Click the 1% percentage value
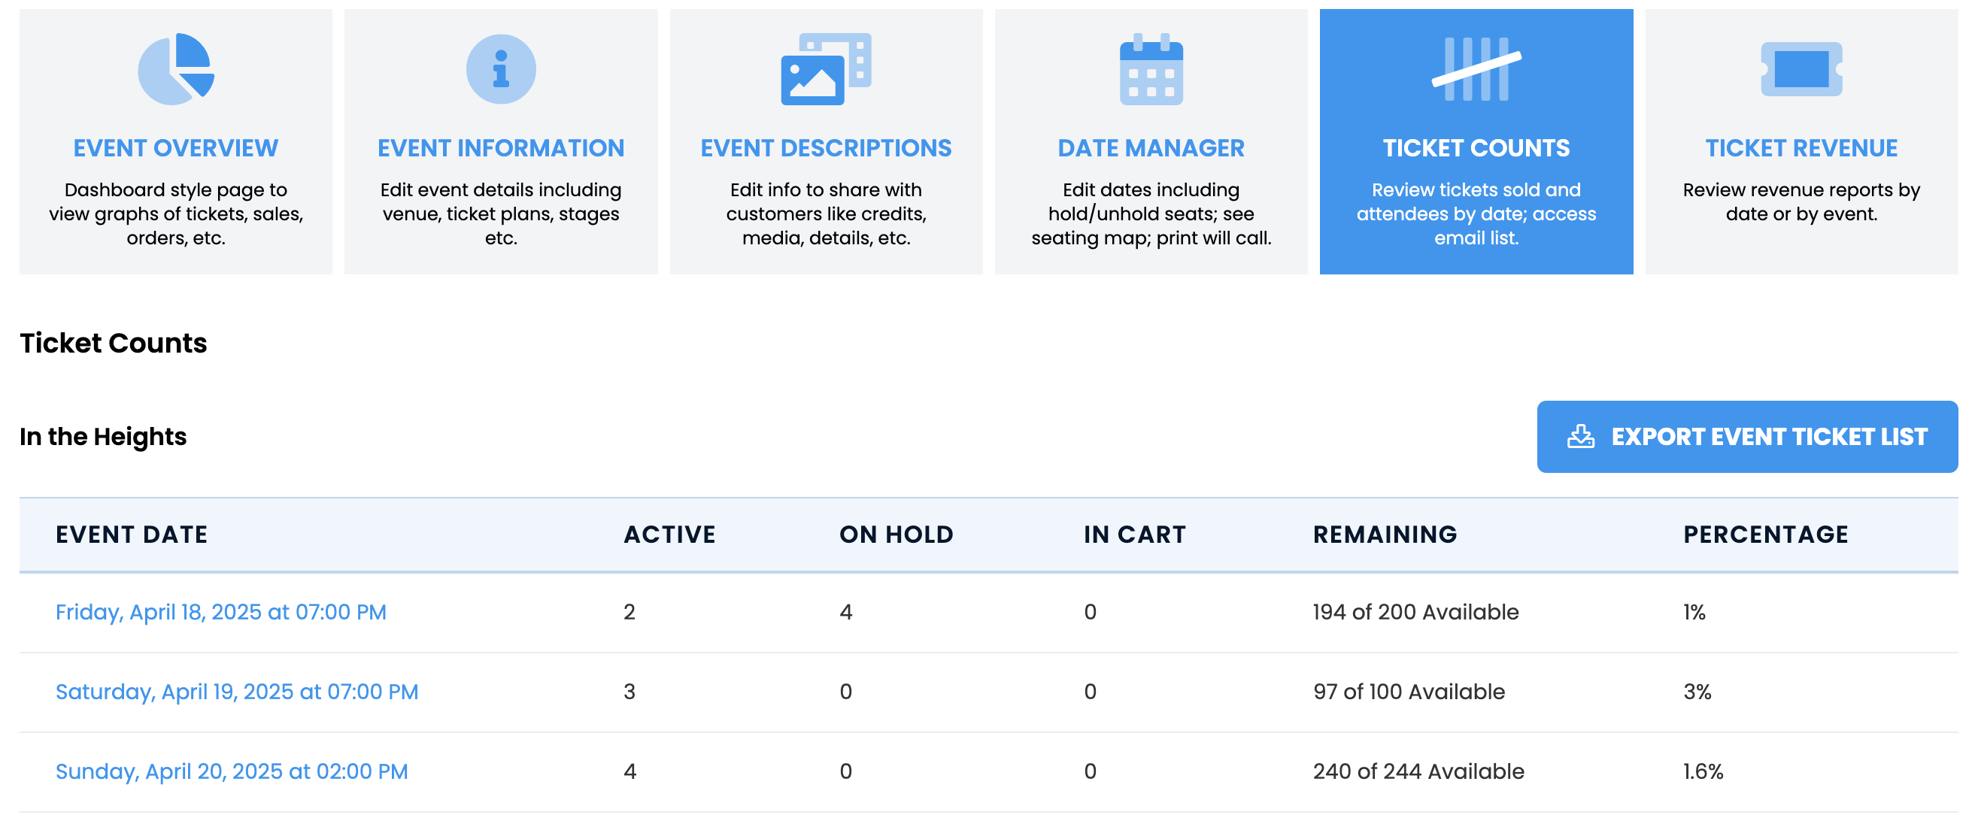Screen dimensions: 1975x833 click(1694, 612)
